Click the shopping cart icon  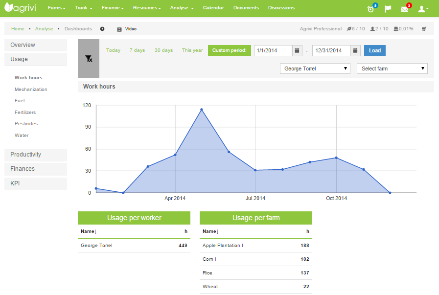(x=424, y=29)
